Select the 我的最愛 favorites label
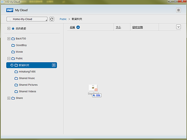Viewport: 187px width, 140px height. 21,28
